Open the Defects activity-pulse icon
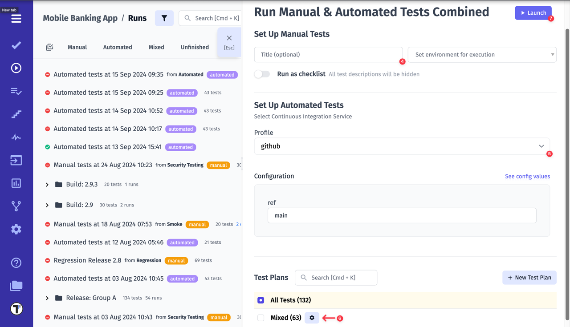The width and height of the screenshot is (570, 327). [x=16, y=137]
